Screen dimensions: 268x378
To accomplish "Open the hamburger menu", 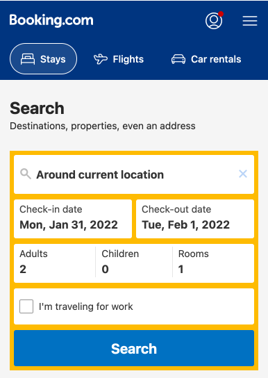I will click(250, 21).
